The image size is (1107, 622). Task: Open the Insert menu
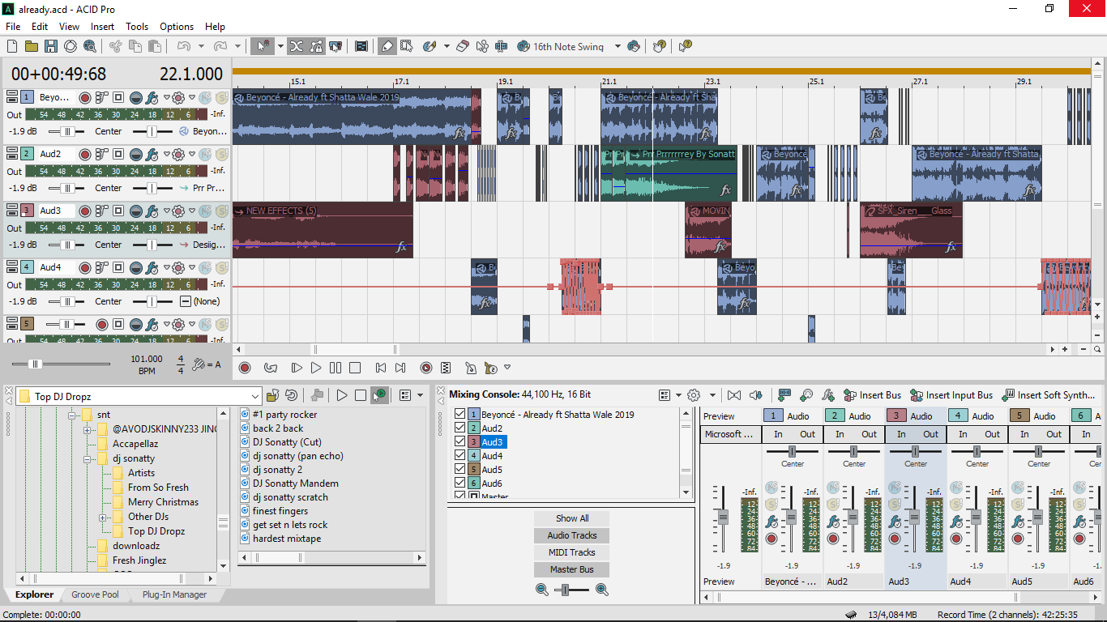coord(102,26)
